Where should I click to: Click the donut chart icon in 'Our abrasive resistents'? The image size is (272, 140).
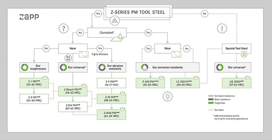click(x=102, y=67)
